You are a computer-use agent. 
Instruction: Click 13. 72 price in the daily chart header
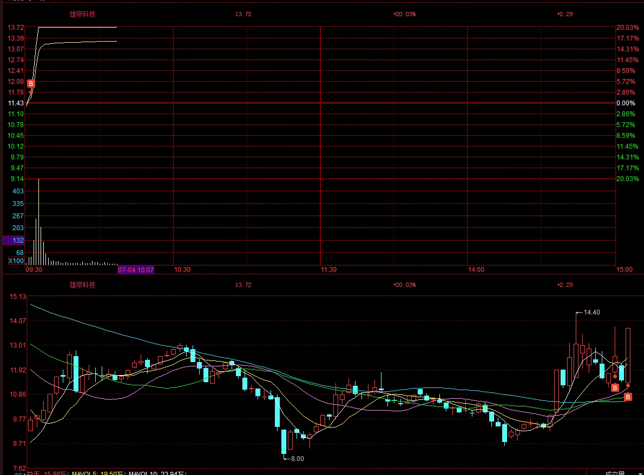(x=243, y=285)
